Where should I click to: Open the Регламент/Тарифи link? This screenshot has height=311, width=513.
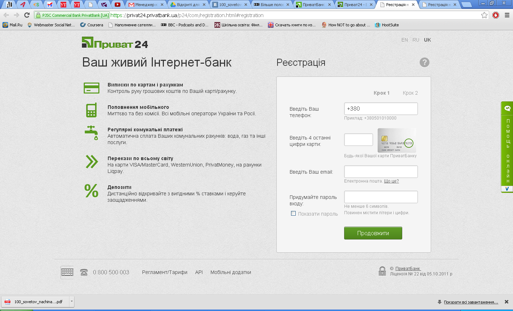pos(165,272)
